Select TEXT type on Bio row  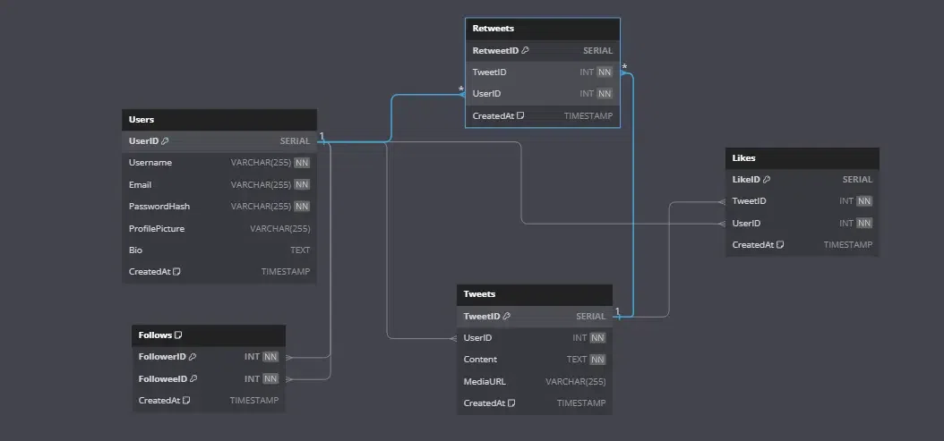(x=300, y=250)
